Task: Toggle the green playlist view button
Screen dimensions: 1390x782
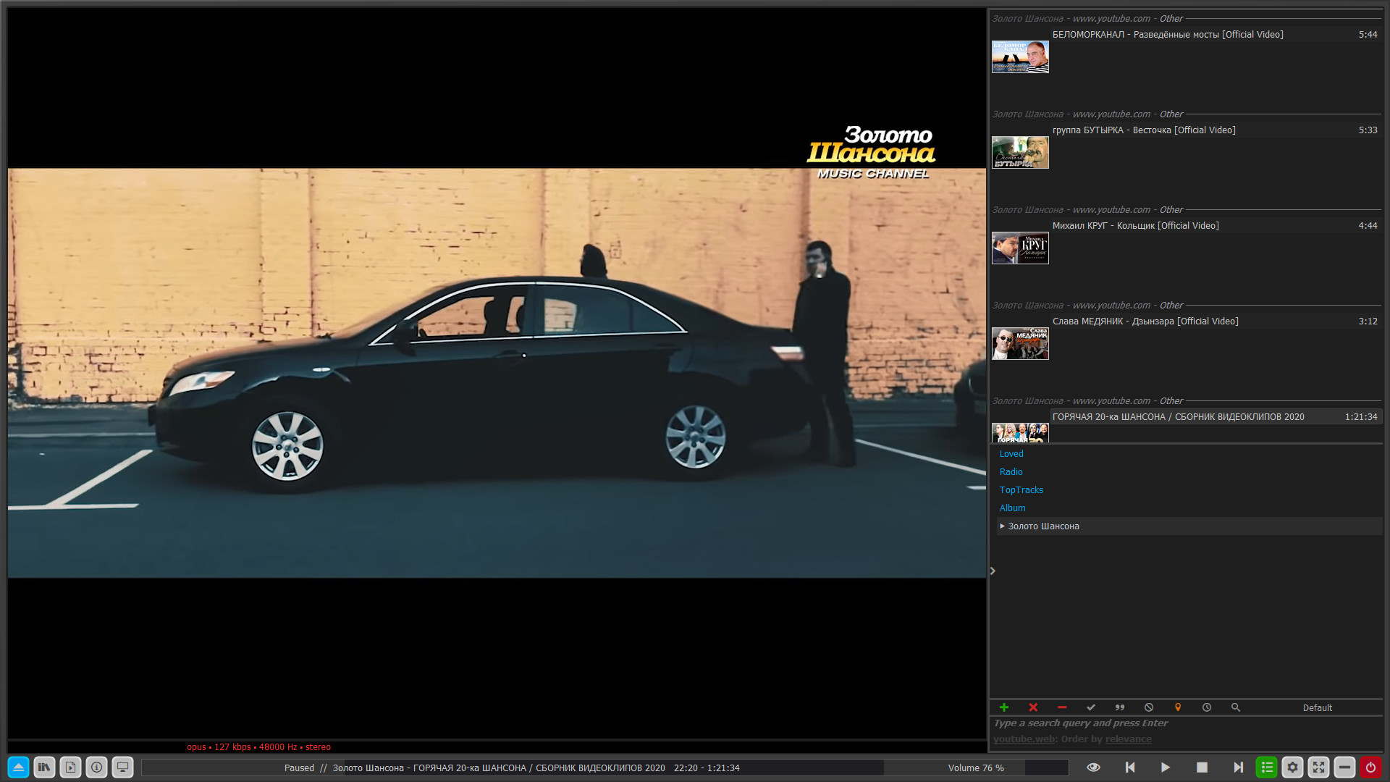Action: click(x=1266, y=768)
